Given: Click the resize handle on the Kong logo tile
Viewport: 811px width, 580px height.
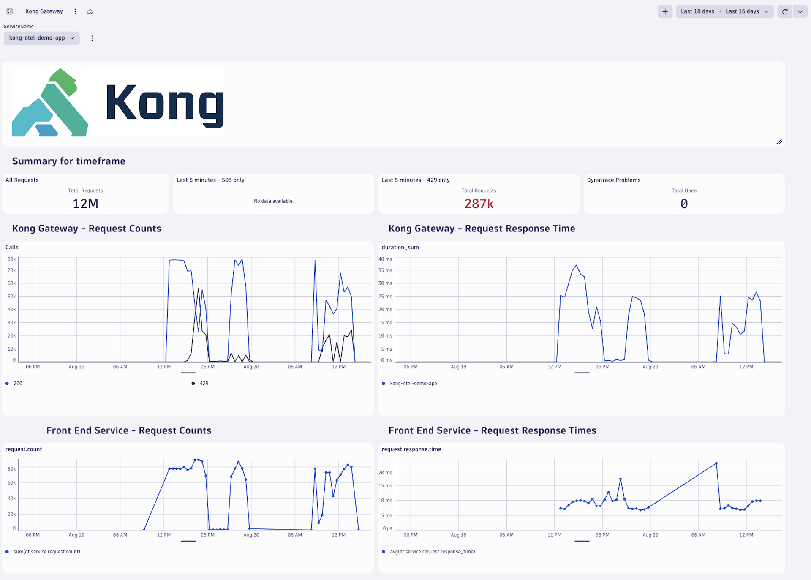Looking at the screenshot, I should coord(780,142).
